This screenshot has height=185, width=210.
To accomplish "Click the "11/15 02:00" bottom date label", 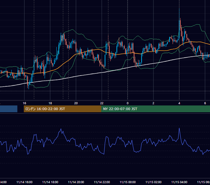I will (153, 182).
